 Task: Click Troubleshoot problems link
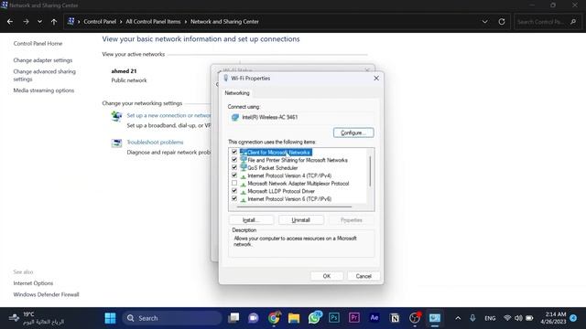tap(155, 143)
